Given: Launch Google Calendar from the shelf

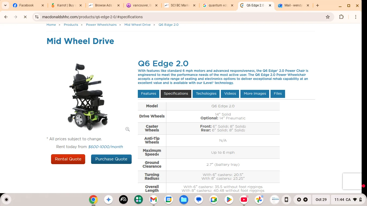Looking at the screenshot, I should pyautogui.click(x=168, y=200).
